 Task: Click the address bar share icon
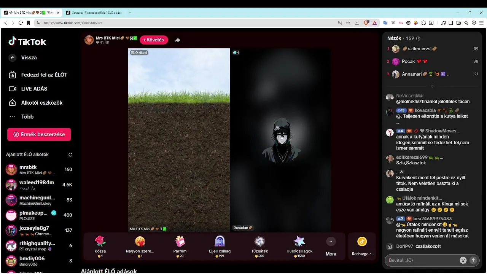356,23
